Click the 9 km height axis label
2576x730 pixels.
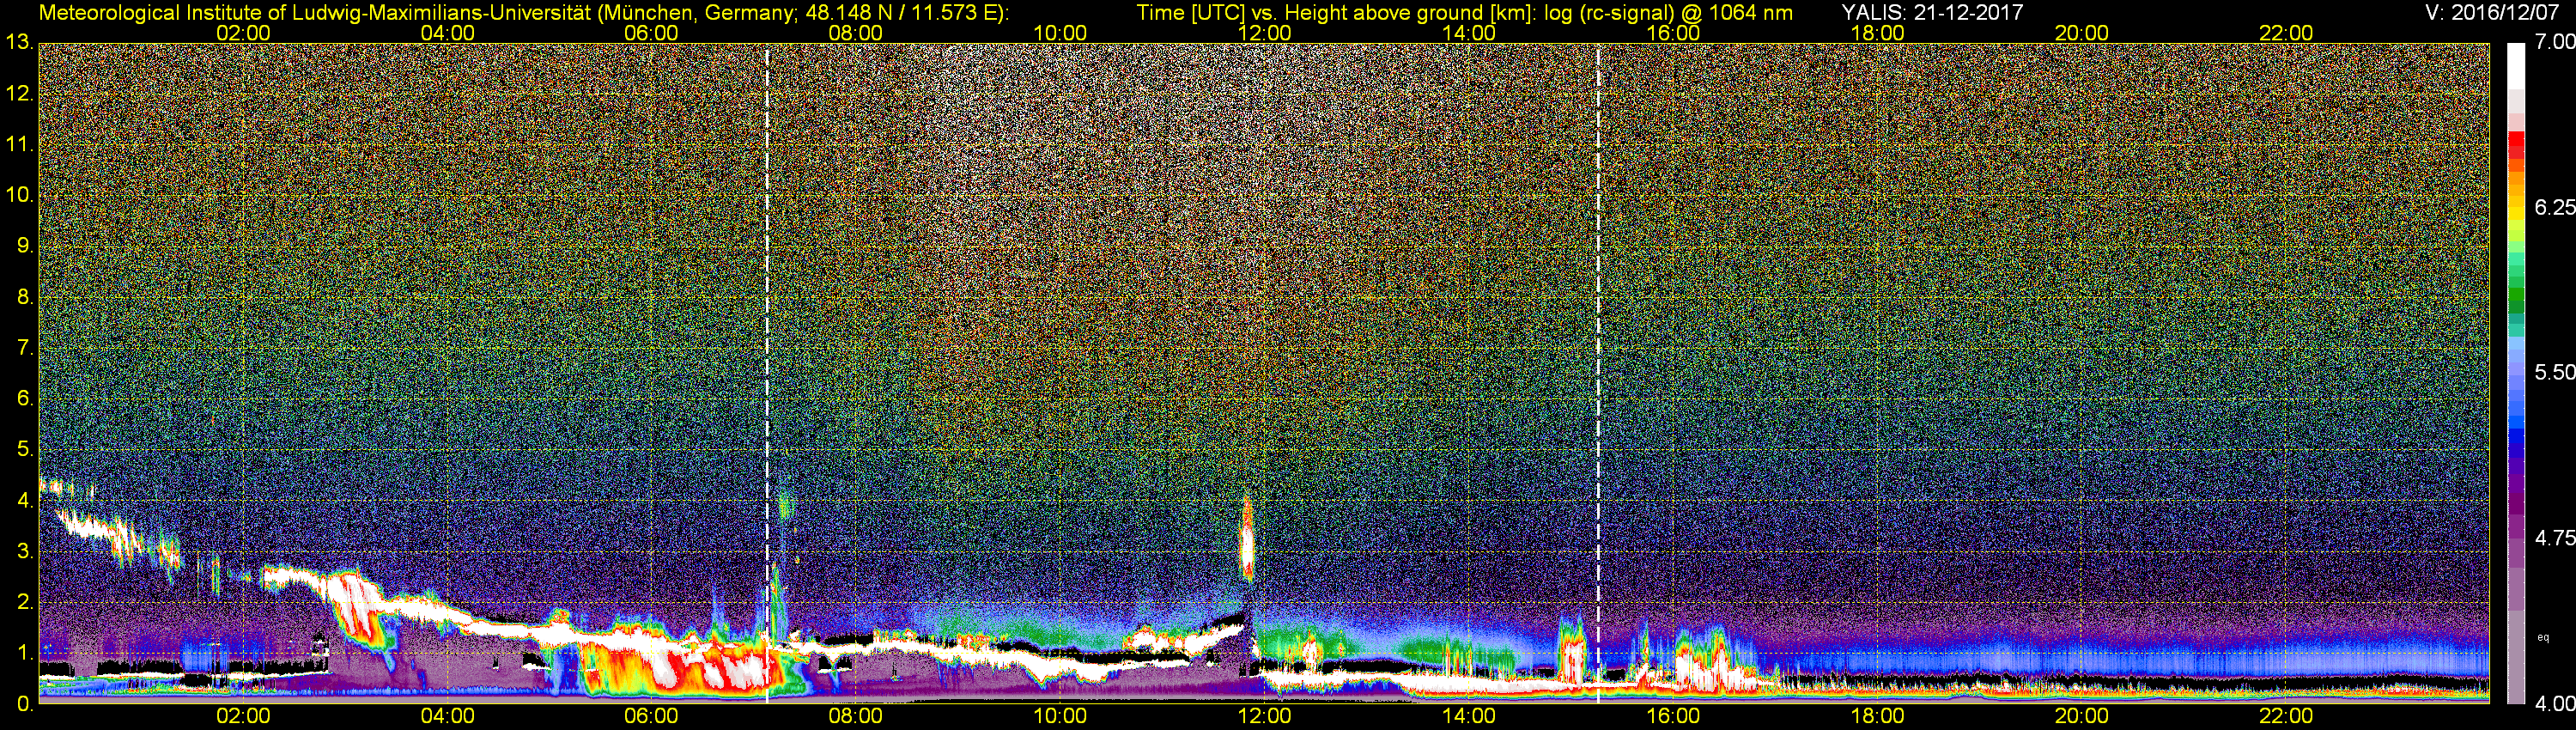click(x=25, y=246)
